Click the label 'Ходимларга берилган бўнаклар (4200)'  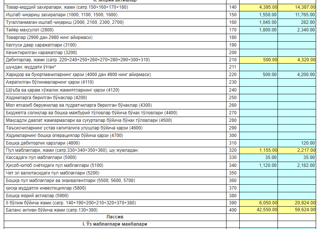click(47, 98)
